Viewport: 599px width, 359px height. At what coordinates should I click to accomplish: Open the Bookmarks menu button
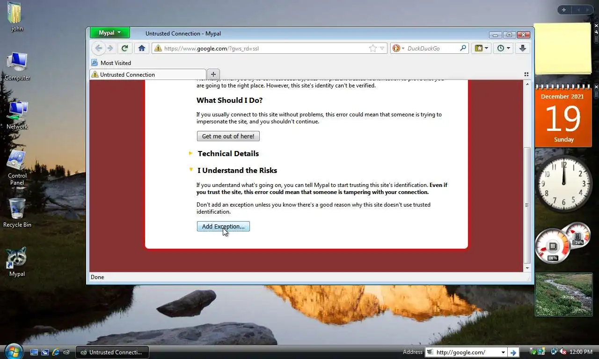coord(482,48)
